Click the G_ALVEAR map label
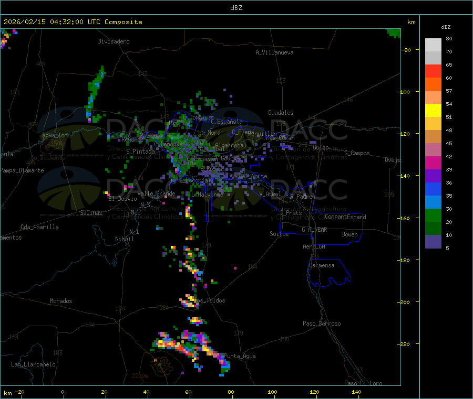The height and width of the screenshot is (399, 473). [x=314, y=230]
